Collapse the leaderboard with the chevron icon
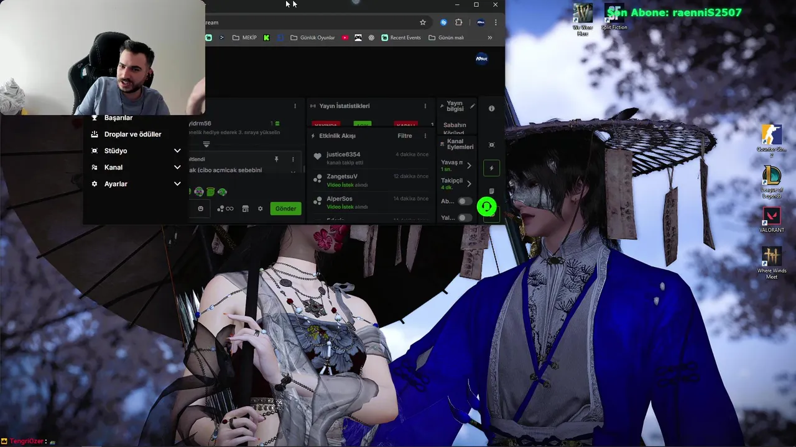Screen dimensions: 796x447 (x=206, y=144)
